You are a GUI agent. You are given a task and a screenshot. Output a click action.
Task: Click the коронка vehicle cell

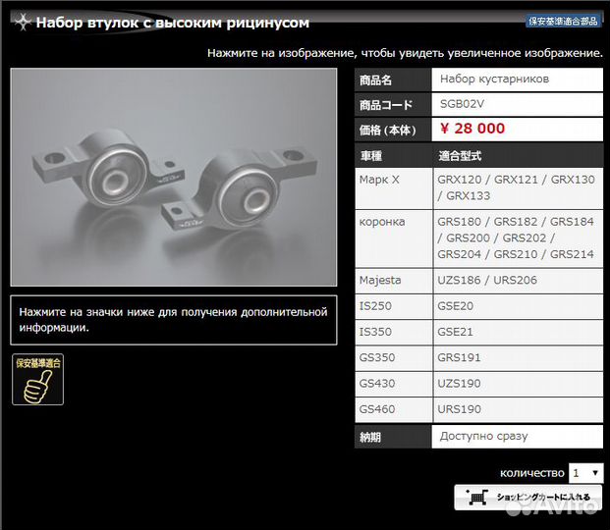click(x=394, y=238)
